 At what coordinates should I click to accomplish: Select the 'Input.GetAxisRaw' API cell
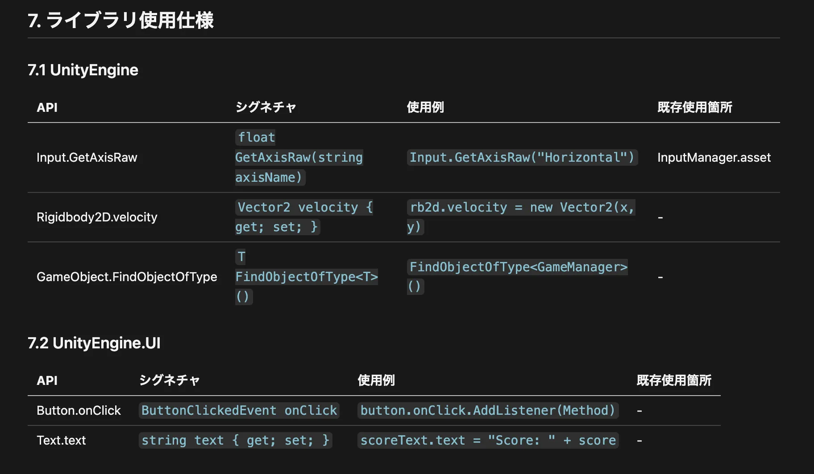[87, 157]
